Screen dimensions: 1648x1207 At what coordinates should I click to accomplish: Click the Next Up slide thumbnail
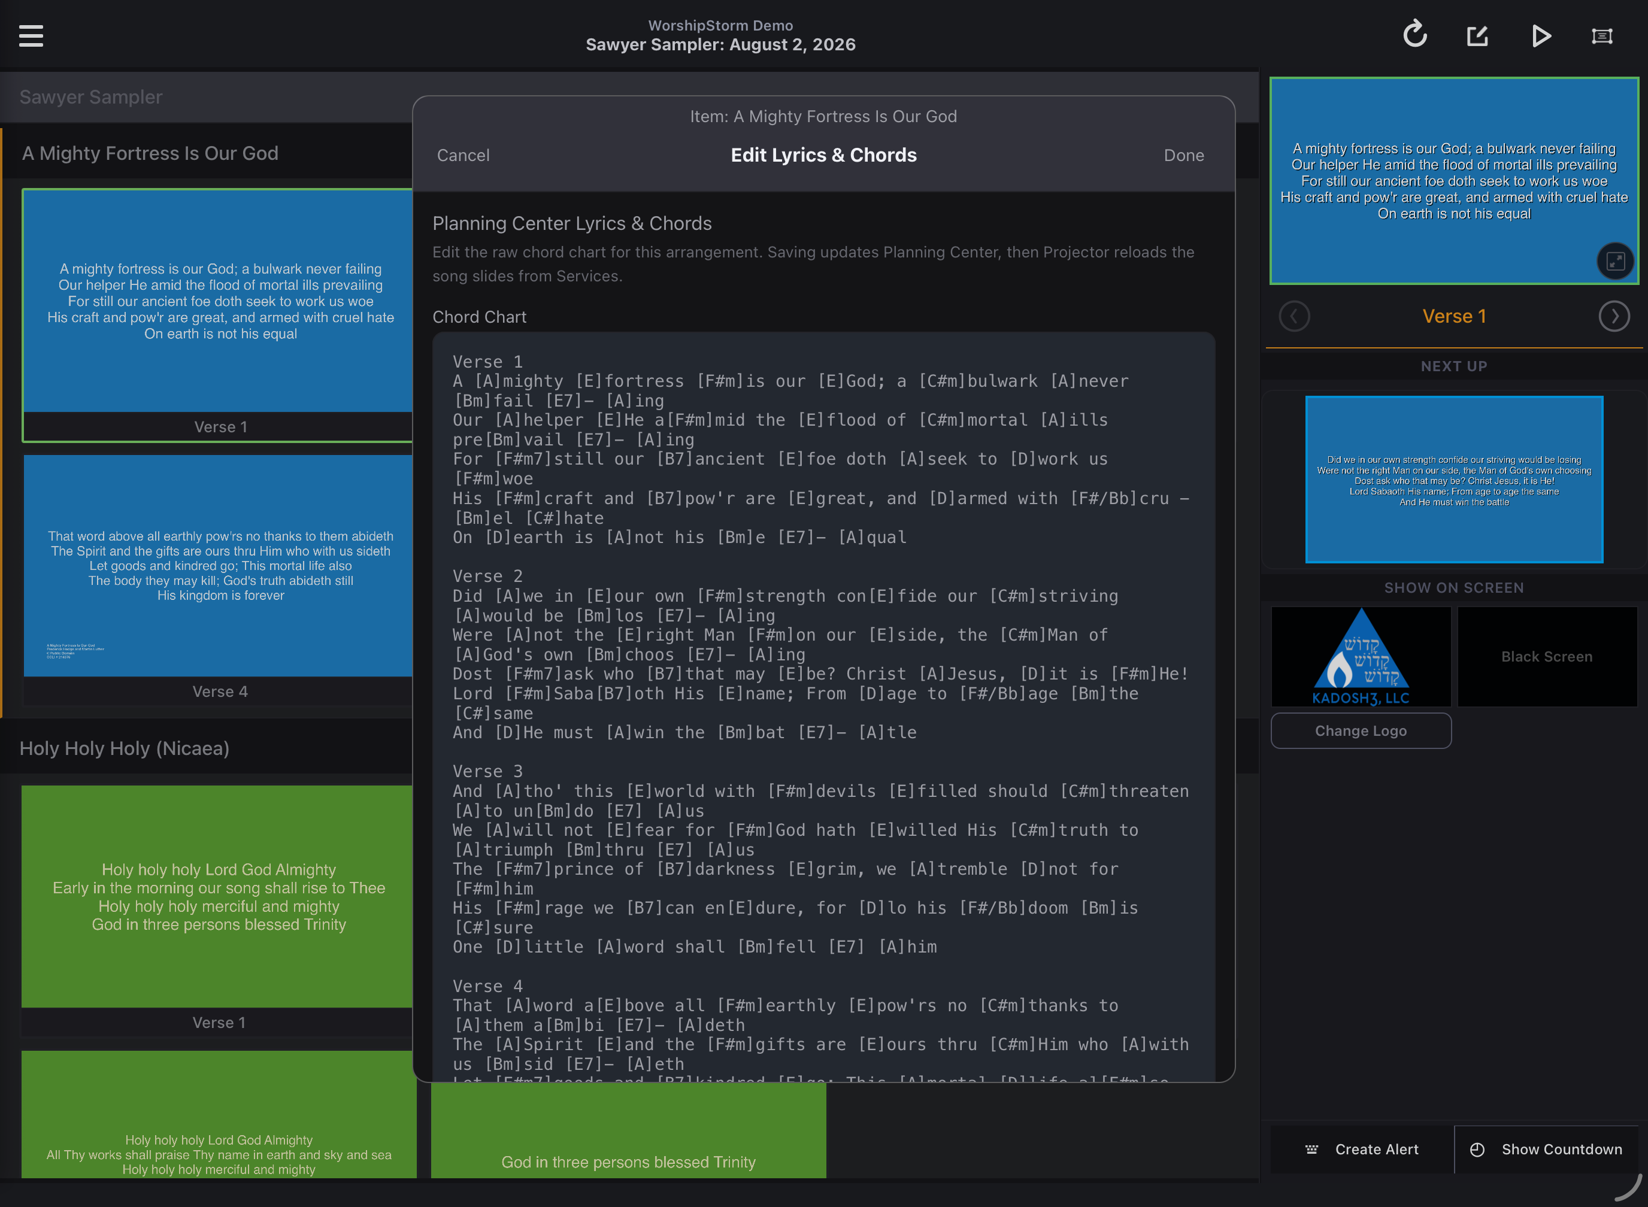tap(1453, 480)
